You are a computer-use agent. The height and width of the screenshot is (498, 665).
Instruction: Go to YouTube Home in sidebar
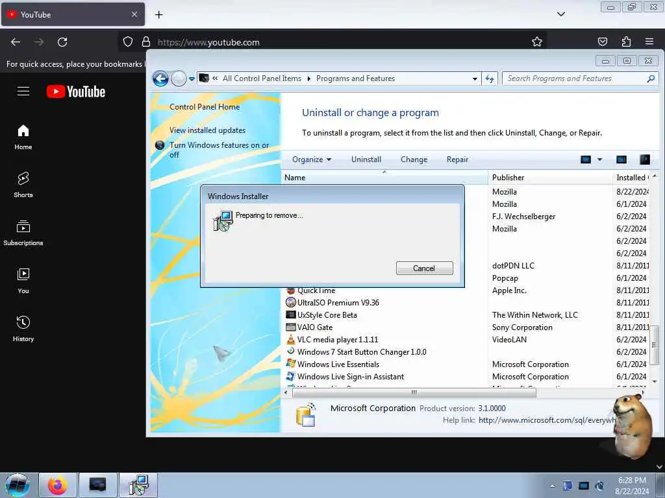(x=23, y=137)
